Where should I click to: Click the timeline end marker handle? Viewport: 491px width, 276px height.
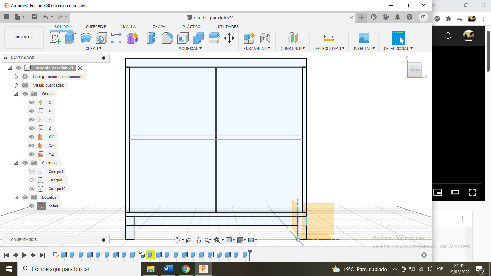(250, 252)
